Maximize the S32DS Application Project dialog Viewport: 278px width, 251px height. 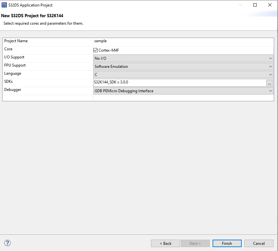[255, 5]
